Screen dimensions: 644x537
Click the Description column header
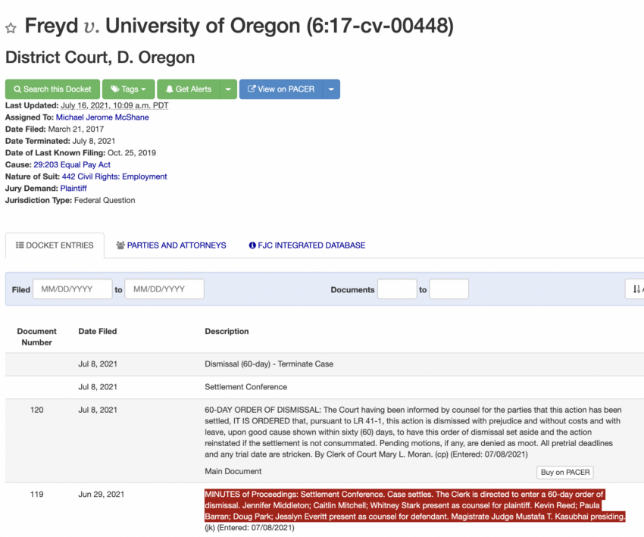pyautogui.click(x=227, y=331)
